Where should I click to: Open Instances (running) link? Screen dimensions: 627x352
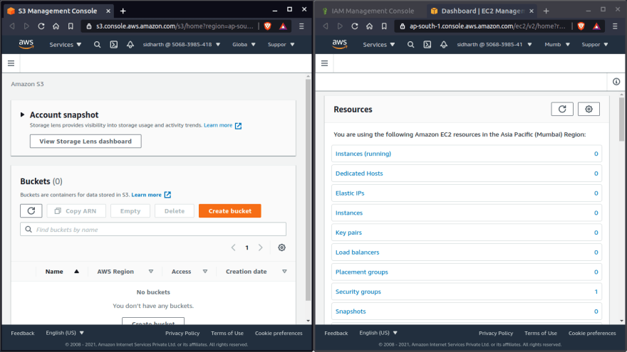[x=363, y=154]
